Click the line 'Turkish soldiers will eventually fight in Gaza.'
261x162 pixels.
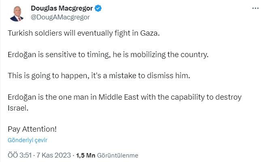point(84,33)
